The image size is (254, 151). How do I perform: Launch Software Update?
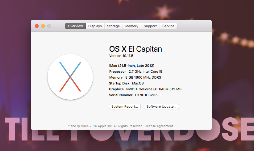pyautogui.click(x=161, y=106)
